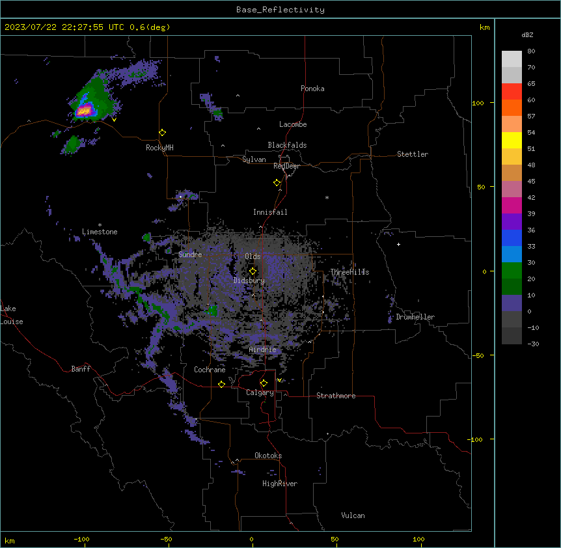Click the Sundre town label
Screen dimensions: 561x548
(190, 254)
